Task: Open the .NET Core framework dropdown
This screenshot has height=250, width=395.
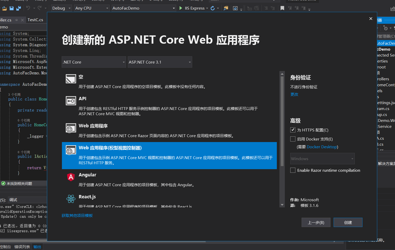Action: tap(94, 62)
